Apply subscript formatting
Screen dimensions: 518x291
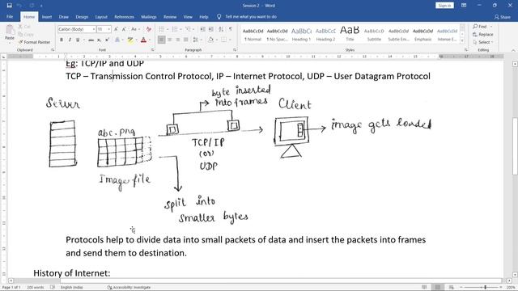(x=99, y=40)
